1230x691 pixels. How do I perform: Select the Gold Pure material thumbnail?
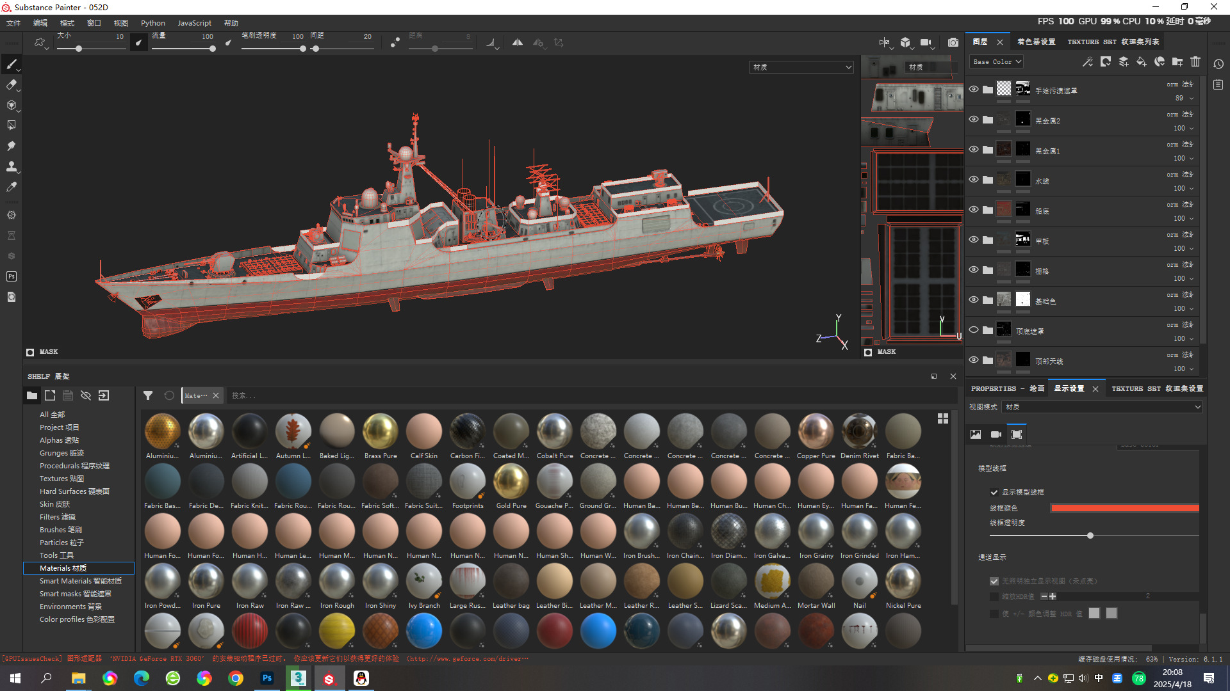click(x=511, y=482)
